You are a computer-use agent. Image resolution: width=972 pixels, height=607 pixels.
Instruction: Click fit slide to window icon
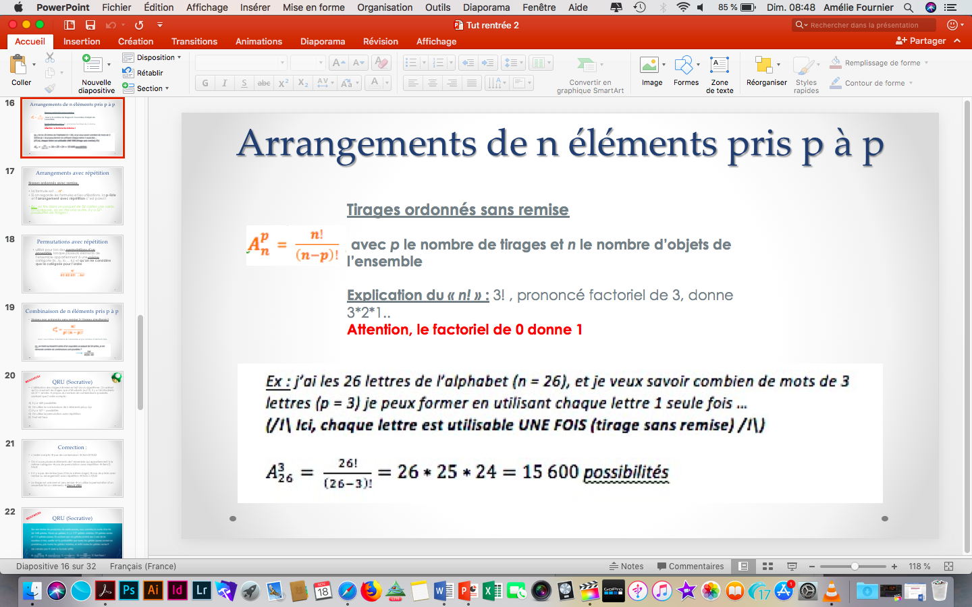pyautogui.click(x=948, y=567)
